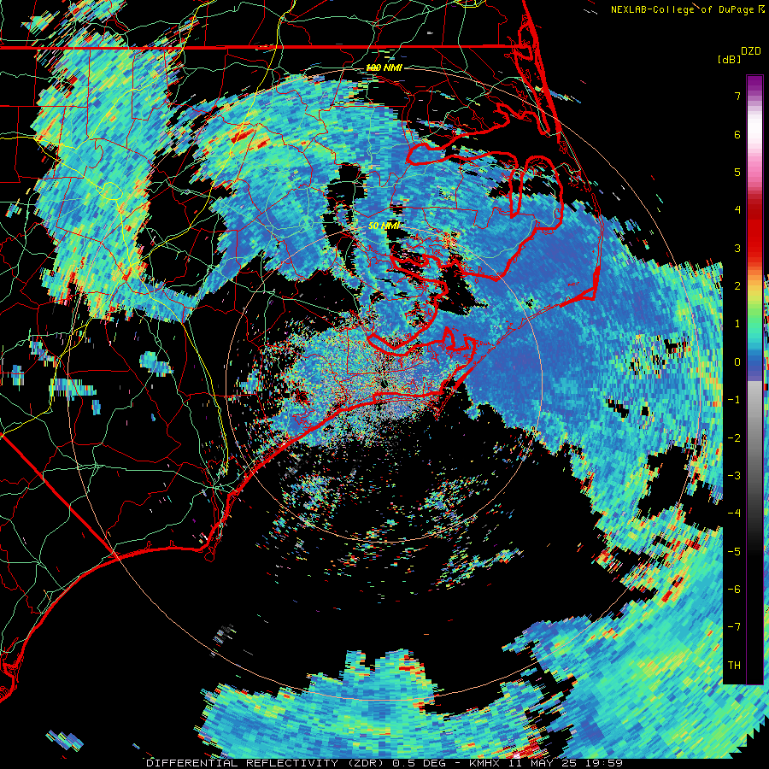Click the 7 dB value on color scale

(x=737, y=96)
